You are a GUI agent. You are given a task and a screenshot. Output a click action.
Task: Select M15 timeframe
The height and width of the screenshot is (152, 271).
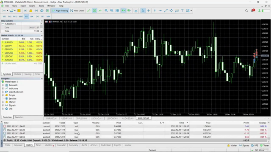(15, 16)
